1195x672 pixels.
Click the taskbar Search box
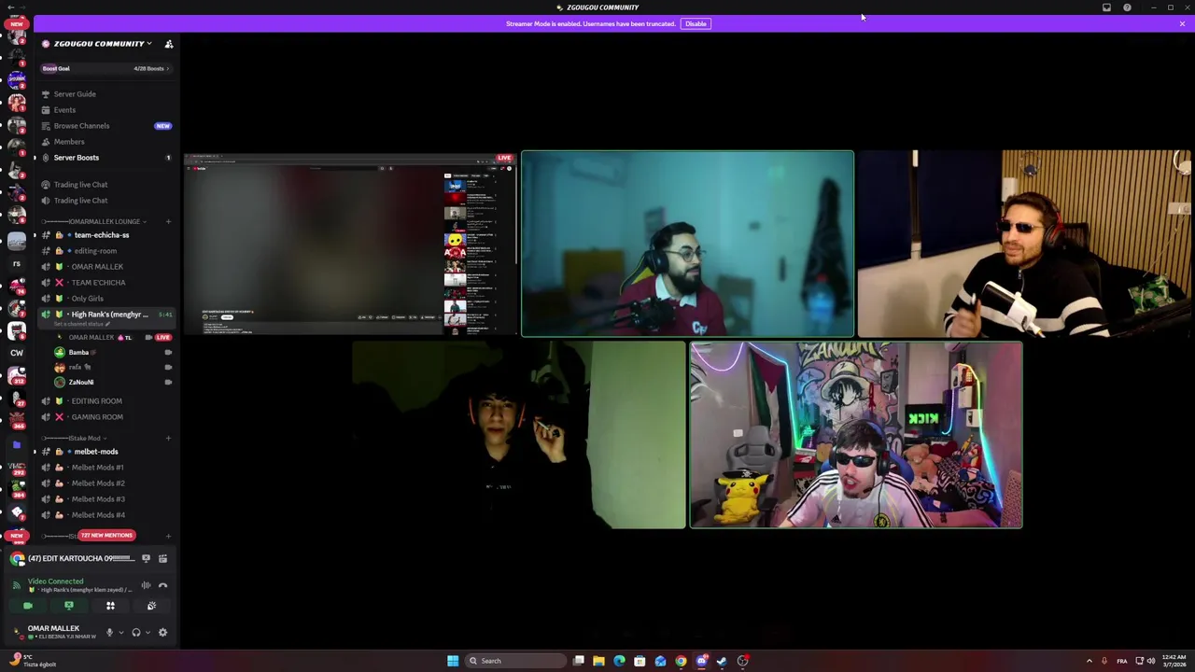point(516,661)
